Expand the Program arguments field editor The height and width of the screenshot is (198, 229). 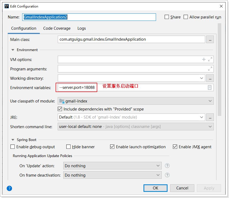210,69
